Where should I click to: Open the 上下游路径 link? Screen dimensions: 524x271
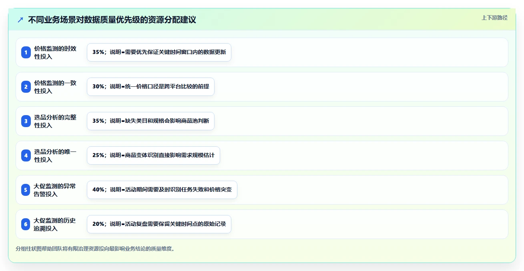coord(494,18)
